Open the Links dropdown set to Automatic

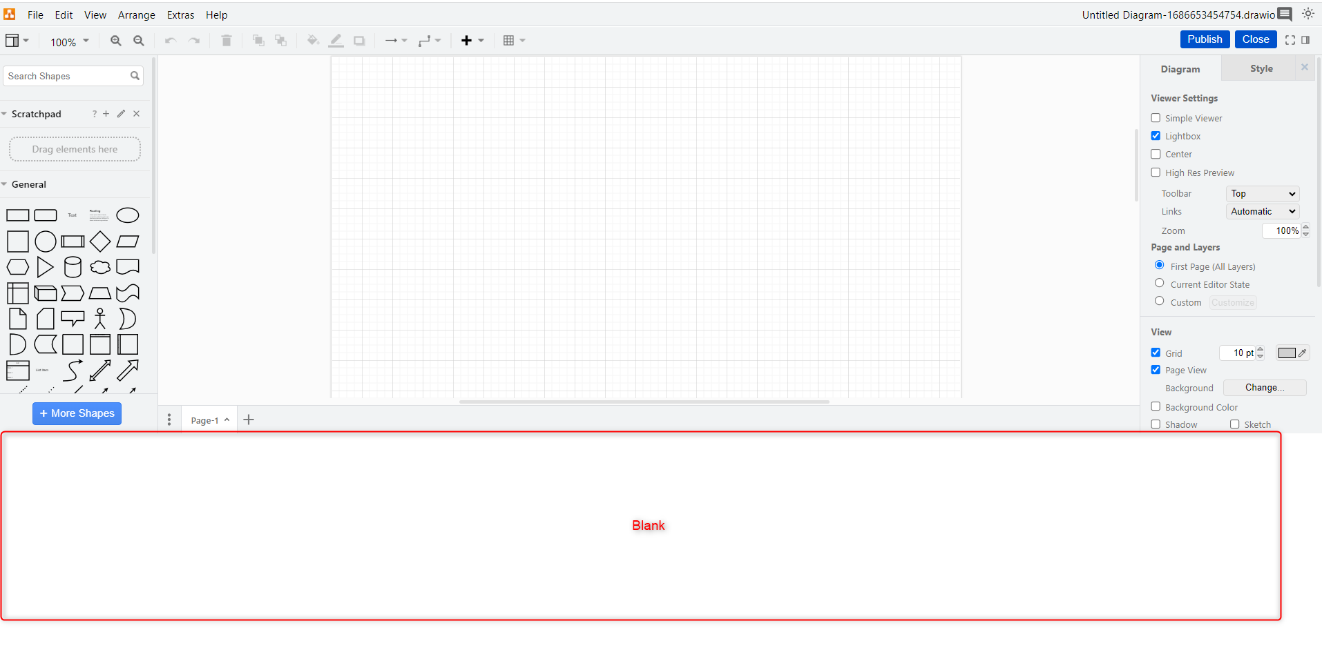pyautogui.click(x=1263, y=212)
